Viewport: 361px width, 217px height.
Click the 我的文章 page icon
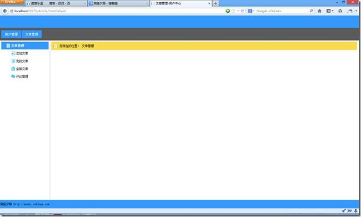click(x=13, y=61)
